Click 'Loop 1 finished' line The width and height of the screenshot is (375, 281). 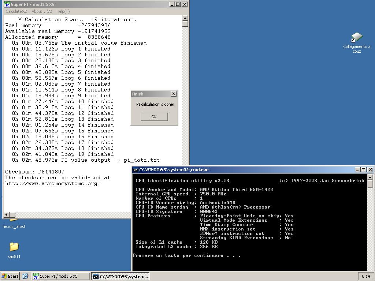coord(61,49)
